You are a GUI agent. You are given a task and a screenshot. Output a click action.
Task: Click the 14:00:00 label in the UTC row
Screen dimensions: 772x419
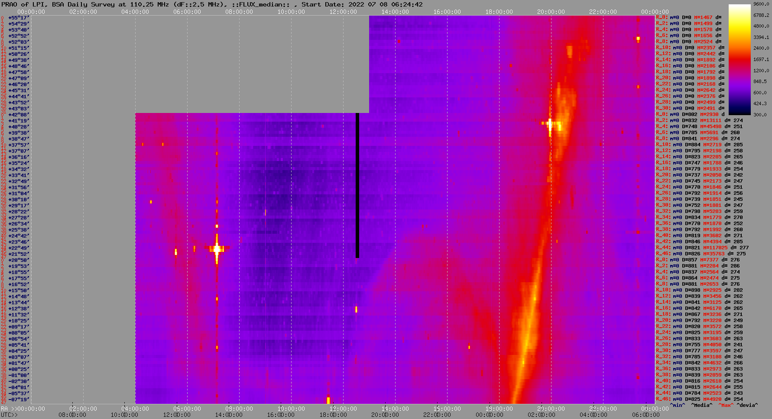tap(229, 415)
